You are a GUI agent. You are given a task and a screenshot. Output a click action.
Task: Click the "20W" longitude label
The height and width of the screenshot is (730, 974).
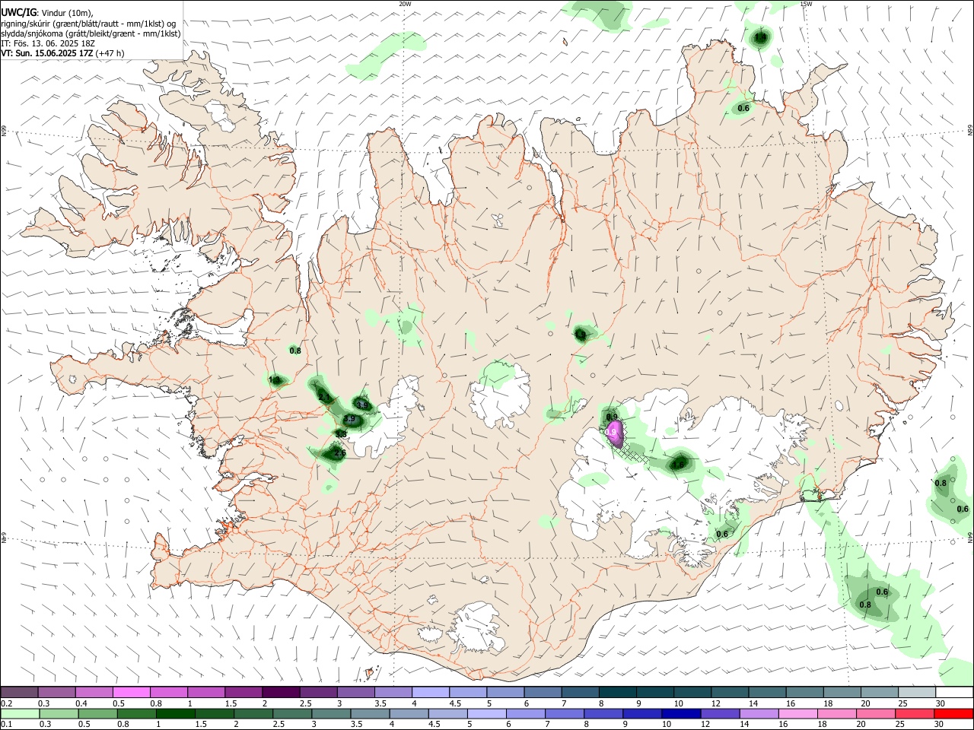[405, 4]
